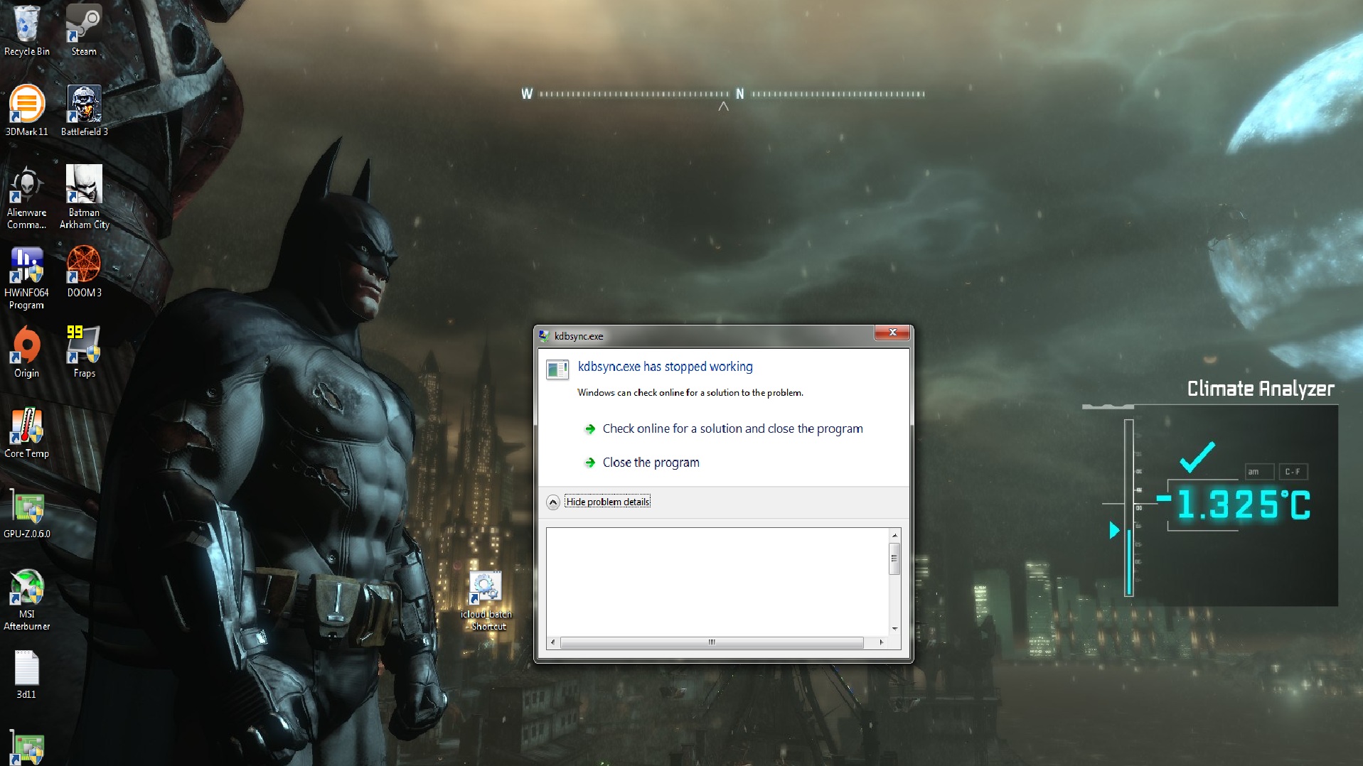1363x766 pixels.
Task: Click the horizontal scrollbar thumb in details box
Action: [712, 642]
